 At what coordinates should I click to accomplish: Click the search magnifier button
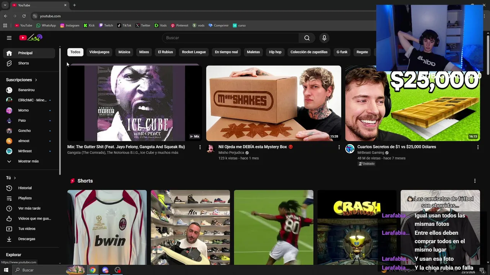point(307,38)
